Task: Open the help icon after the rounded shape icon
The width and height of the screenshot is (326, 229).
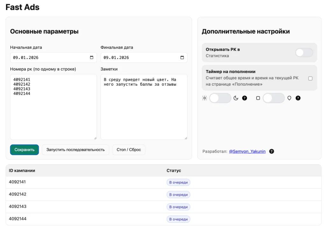Action: [x=298, y=98]
